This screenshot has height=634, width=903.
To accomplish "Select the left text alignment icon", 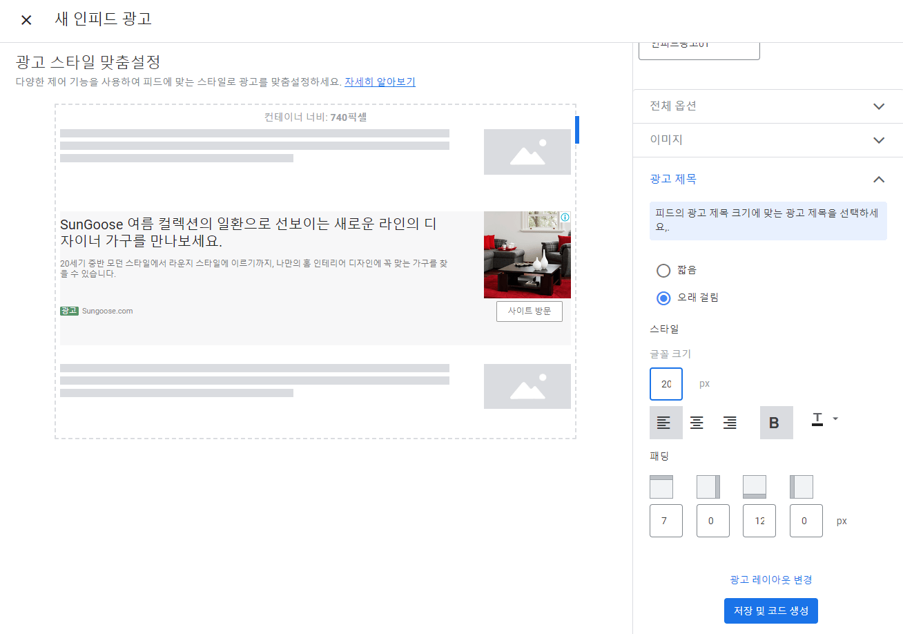I will pos(665,422).
